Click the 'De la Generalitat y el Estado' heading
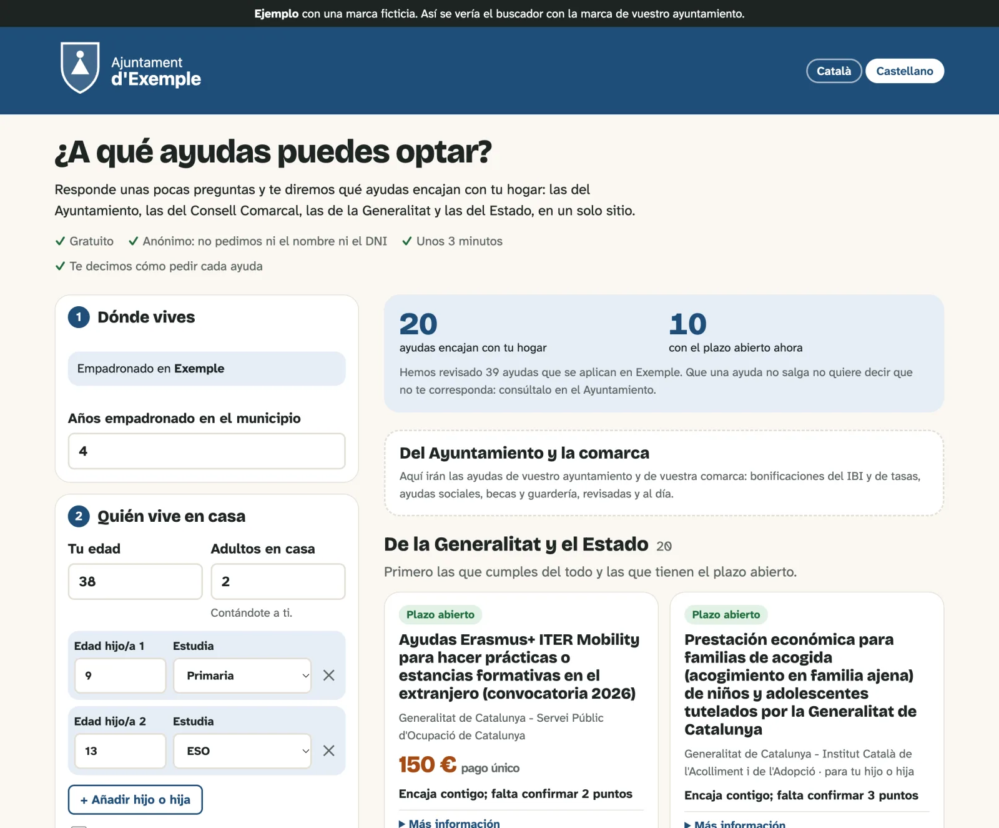The image size is (999, 828). coord(516,544)
